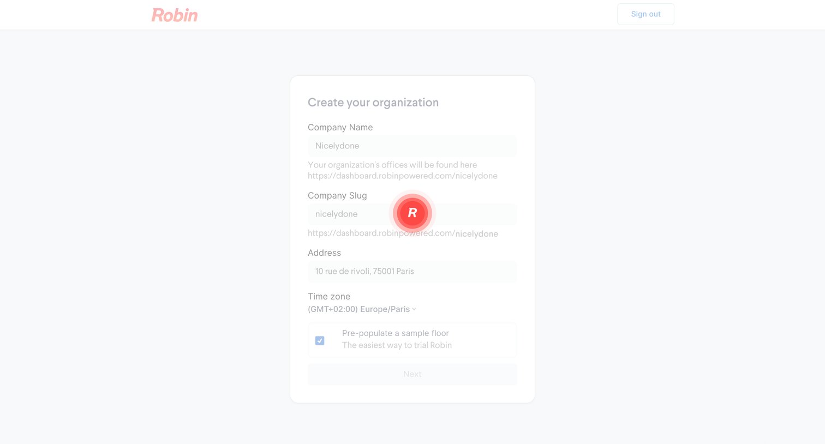Click 'Your organization's offices will be found here' text
The image size is (825, 444).
click(392, 165)
